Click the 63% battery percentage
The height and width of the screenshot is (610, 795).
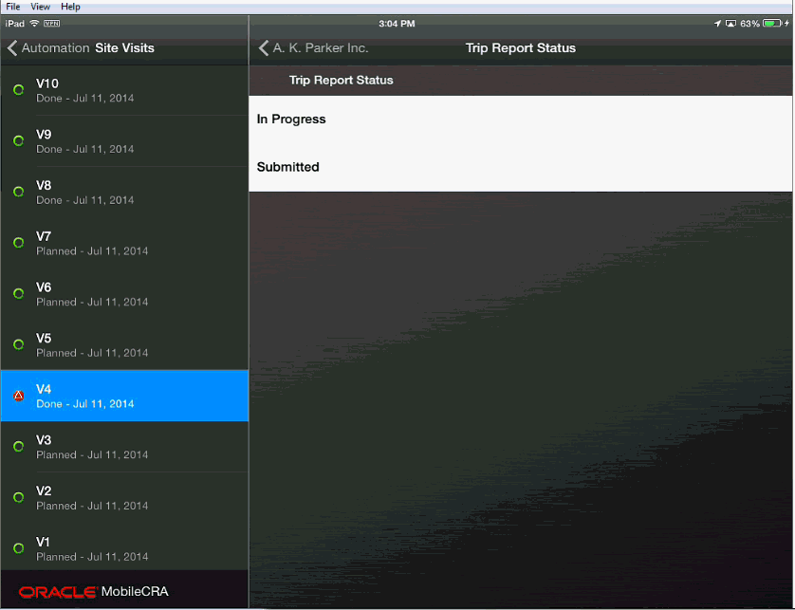click(x=749, y=24)
